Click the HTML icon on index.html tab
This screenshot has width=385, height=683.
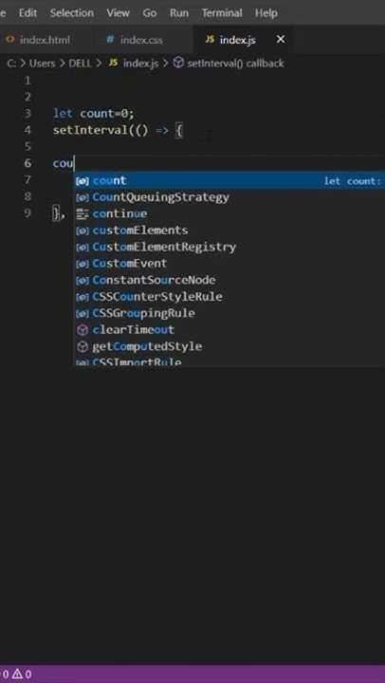tap(10, 40)
